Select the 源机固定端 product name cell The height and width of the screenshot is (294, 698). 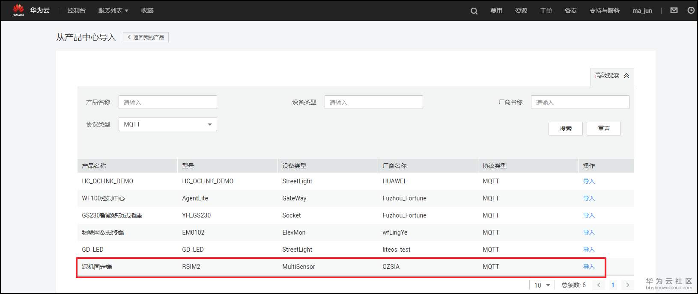click(97, 267)
